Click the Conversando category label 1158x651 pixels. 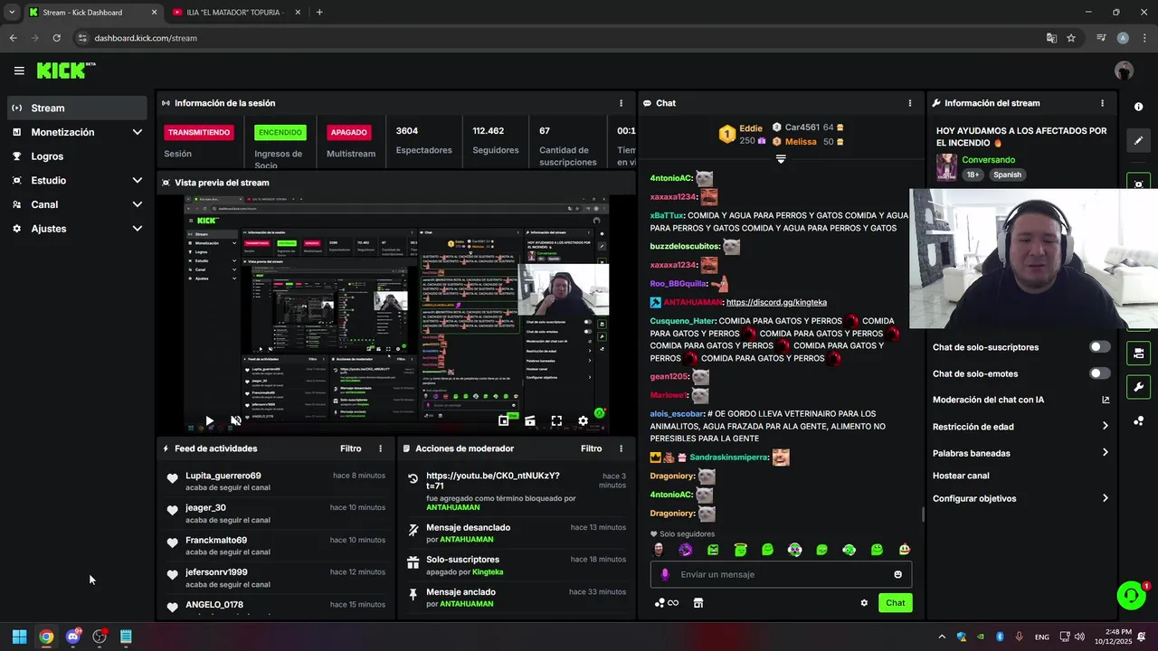[x=988, y=160]
